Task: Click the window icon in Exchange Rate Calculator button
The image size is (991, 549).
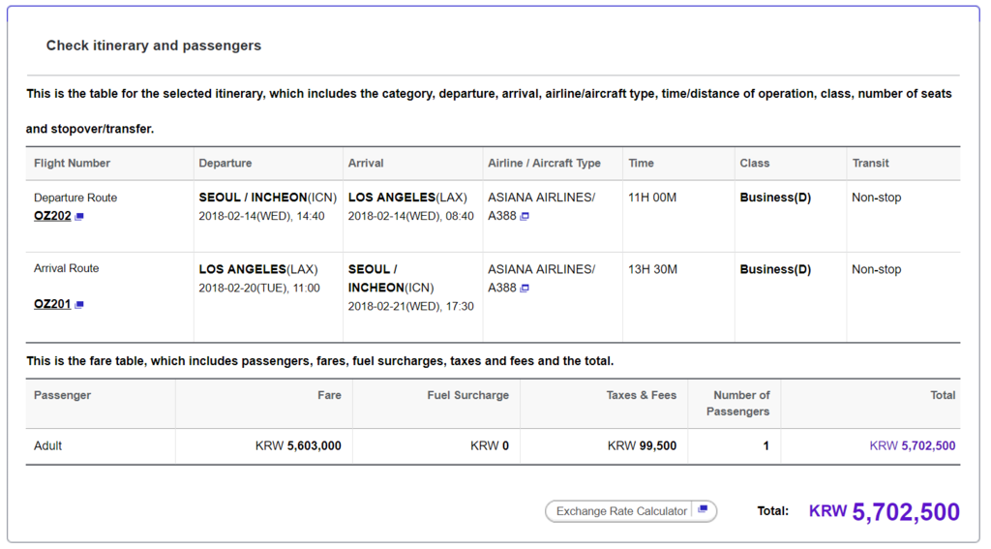Action: tap(704, 510)
